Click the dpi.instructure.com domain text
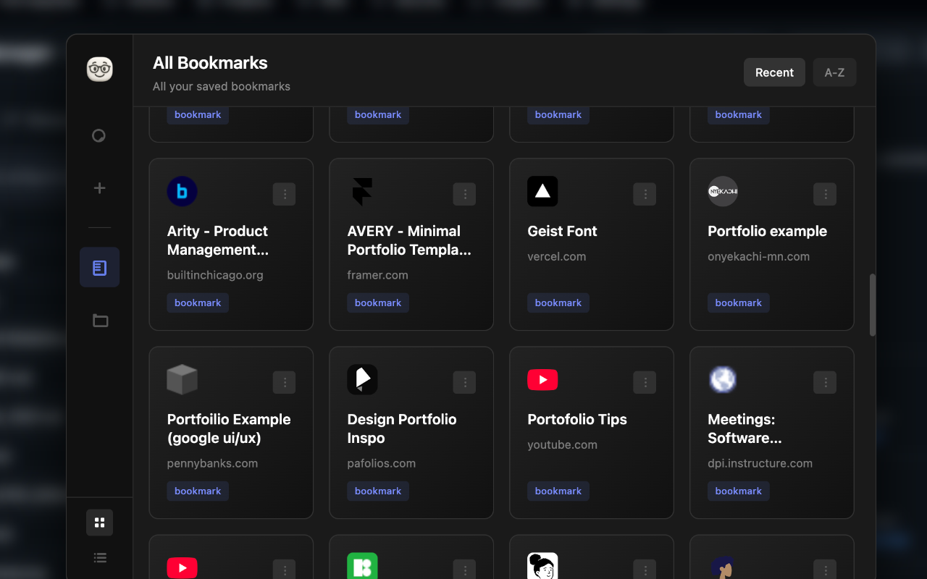This screenshot has height=579, width=927. coord(760,463)
